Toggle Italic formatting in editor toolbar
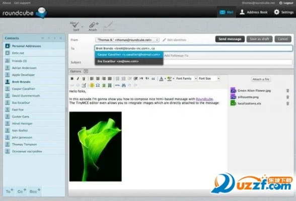296x201 pixels. pyautogui.click(x=78, y=78)
